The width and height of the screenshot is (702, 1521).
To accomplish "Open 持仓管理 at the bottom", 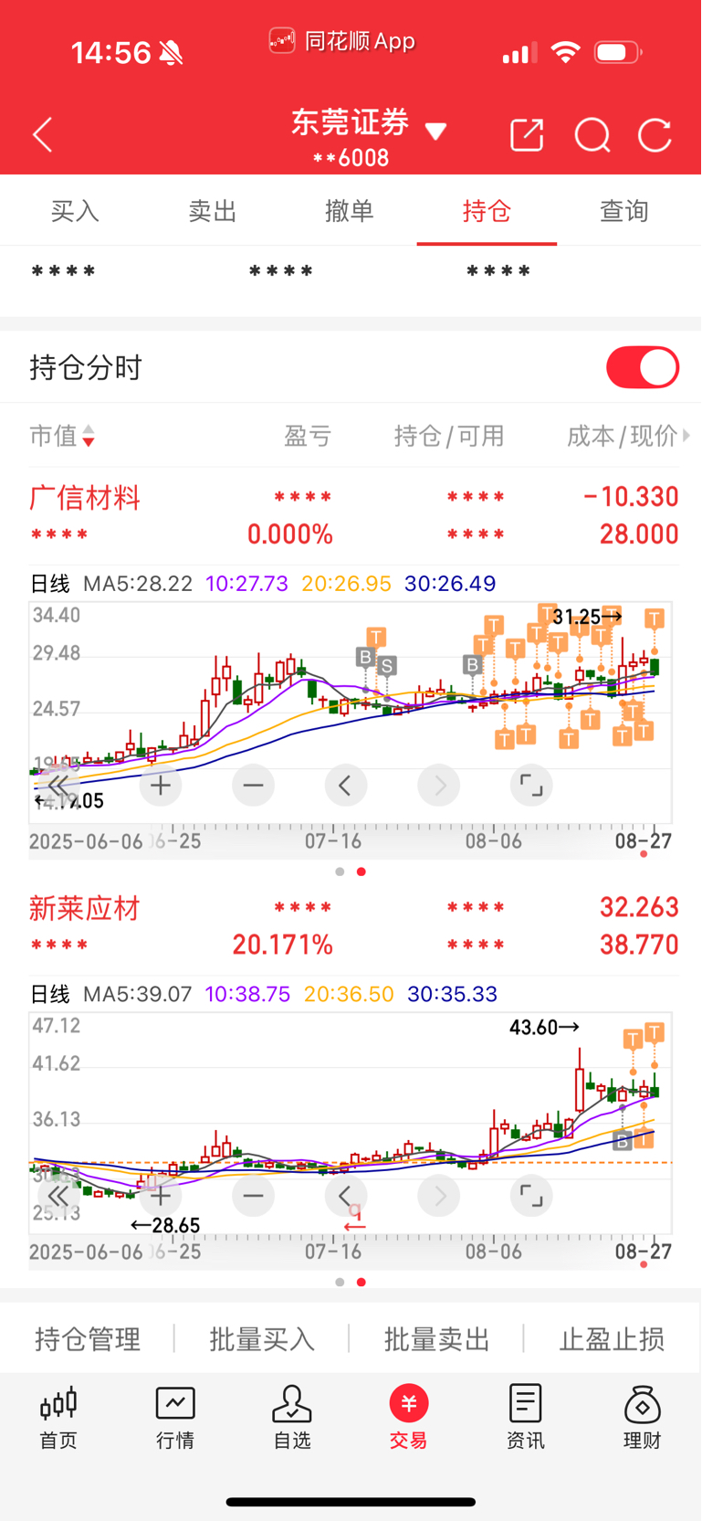I will coord(88,1339).
